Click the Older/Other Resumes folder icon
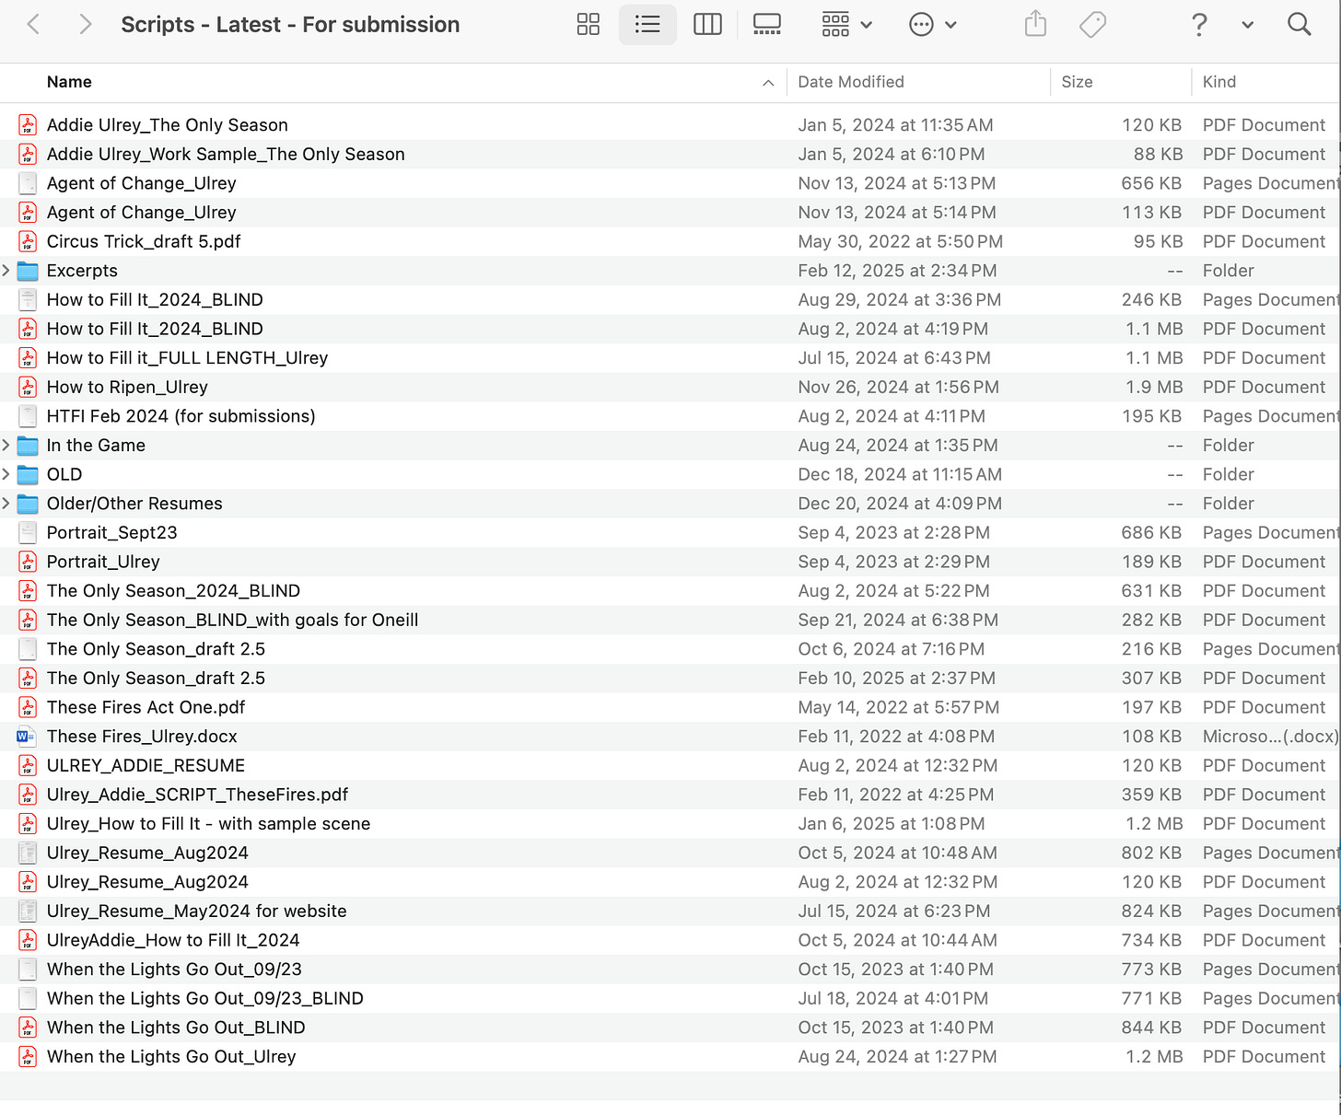The height and width of the screenshot is (1115, 1341). click(28, 504)
